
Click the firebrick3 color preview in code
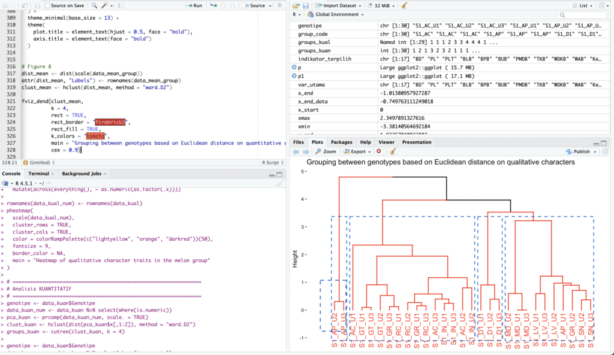coord(109,122)
